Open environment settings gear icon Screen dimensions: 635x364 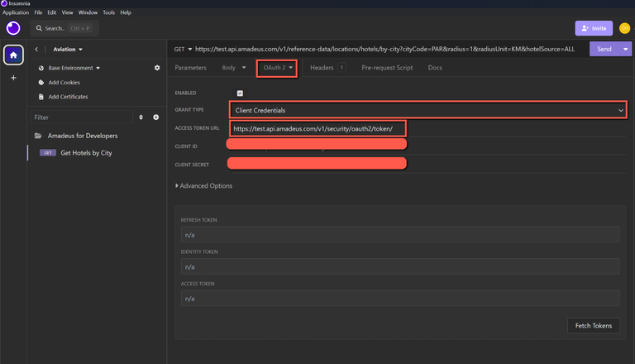point(157,68)
